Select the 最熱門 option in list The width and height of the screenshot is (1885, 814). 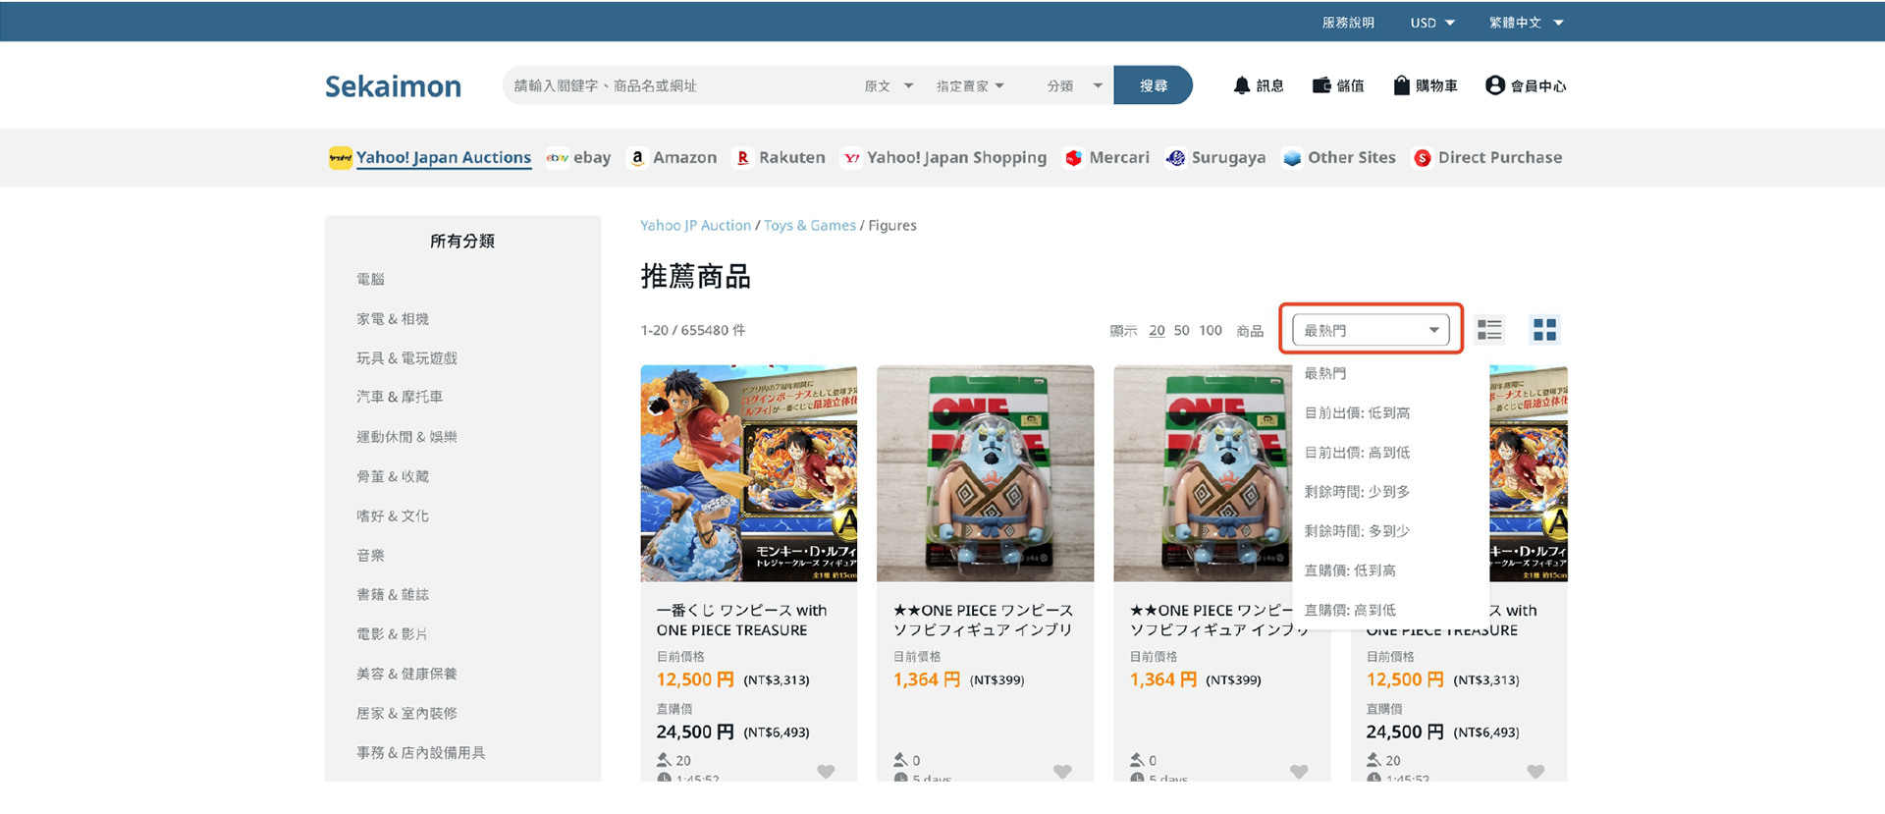1325,373
